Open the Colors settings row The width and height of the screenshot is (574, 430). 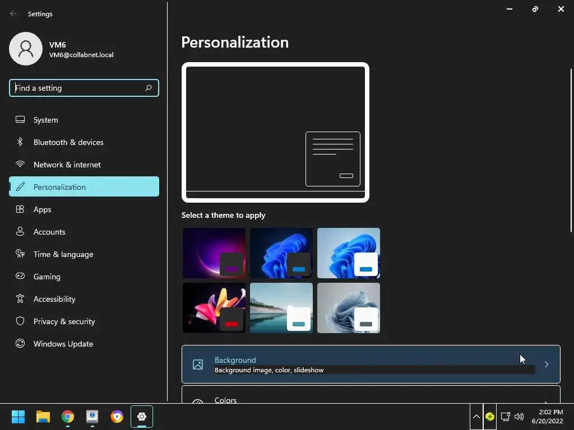371,395
